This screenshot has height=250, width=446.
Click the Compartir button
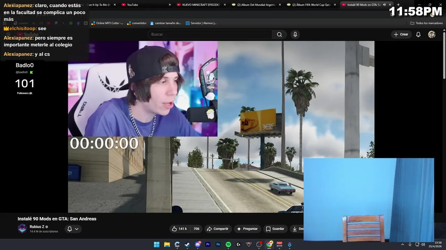point(217,229)
